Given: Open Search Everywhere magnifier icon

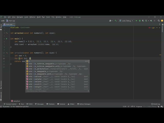Looking at the screenshot, I should click(x=159, y=21).
